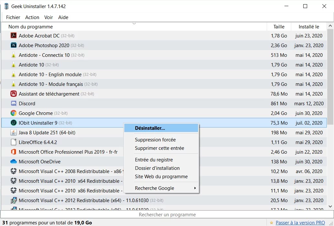
Task: Click the Discord icon
Action: pos(13,103)
